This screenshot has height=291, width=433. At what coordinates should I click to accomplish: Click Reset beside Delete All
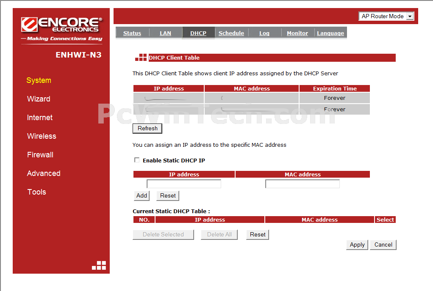click(x=258, y=234)
